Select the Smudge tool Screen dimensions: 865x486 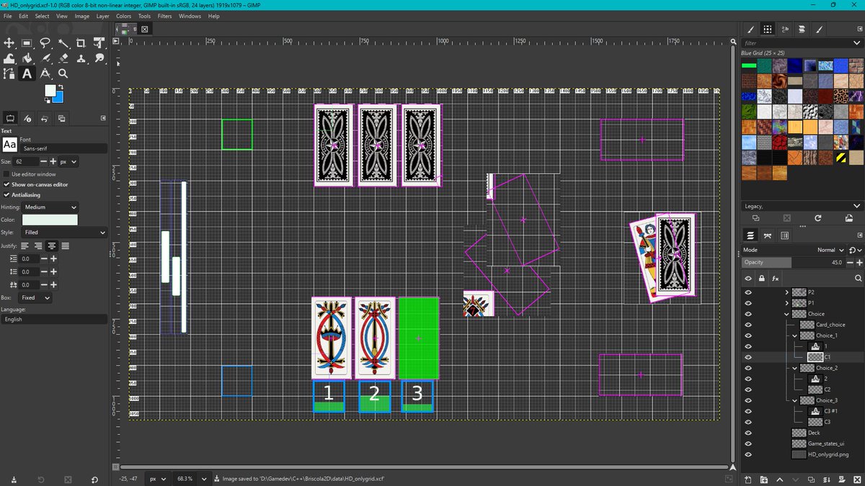[99, 58]
